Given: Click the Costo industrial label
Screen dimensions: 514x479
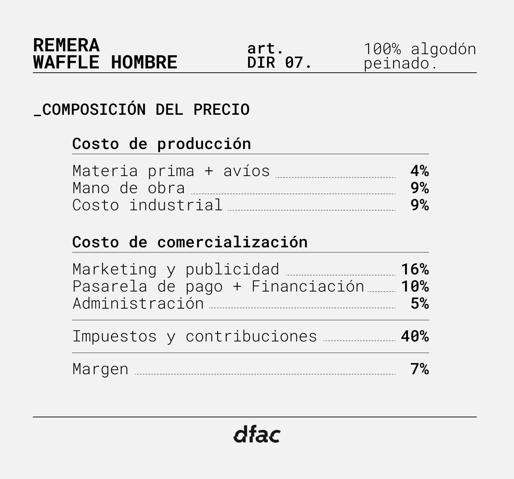Looking at the screenshot, I should pos(147,205).
